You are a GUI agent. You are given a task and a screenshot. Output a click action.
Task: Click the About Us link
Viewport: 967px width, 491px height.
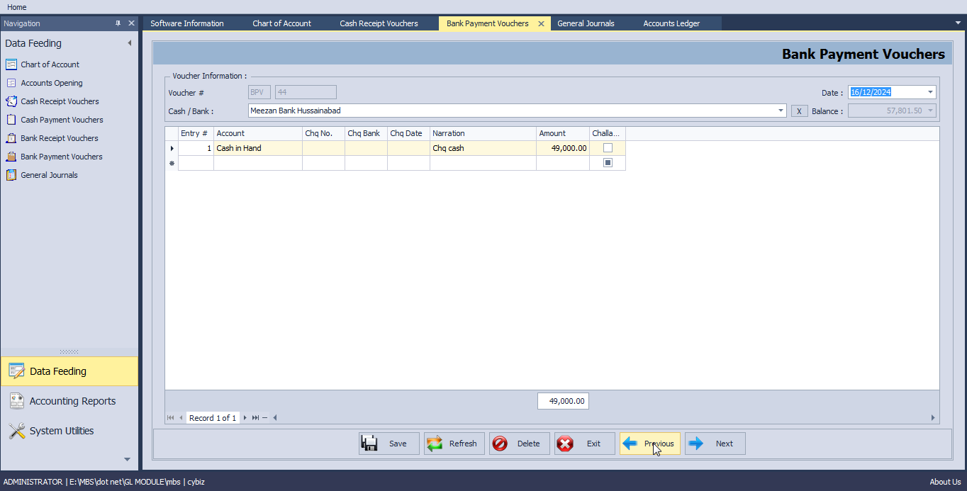point(945,482)
